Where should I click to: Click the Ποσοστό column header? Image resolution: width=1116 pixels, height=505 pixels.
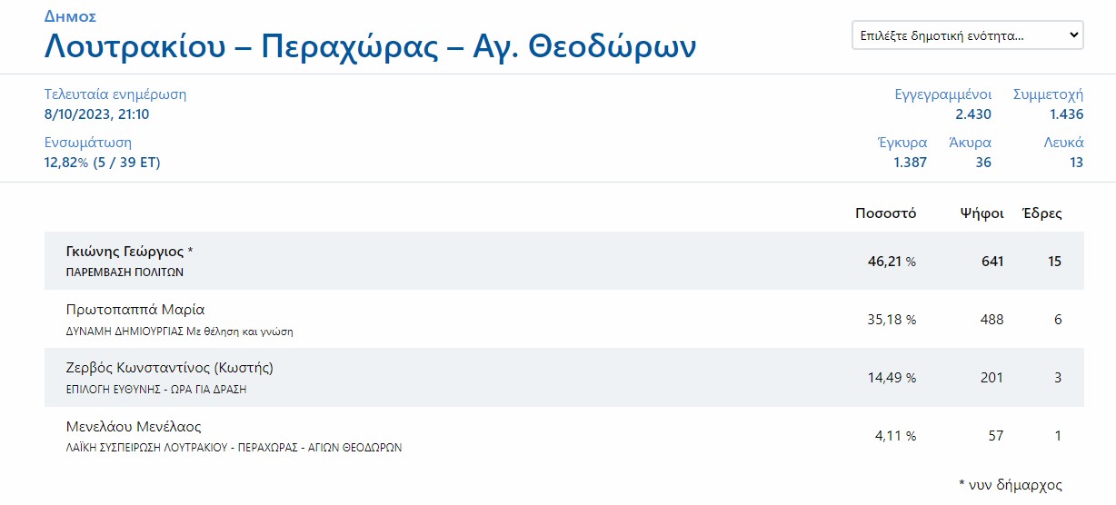click(885, 213)
